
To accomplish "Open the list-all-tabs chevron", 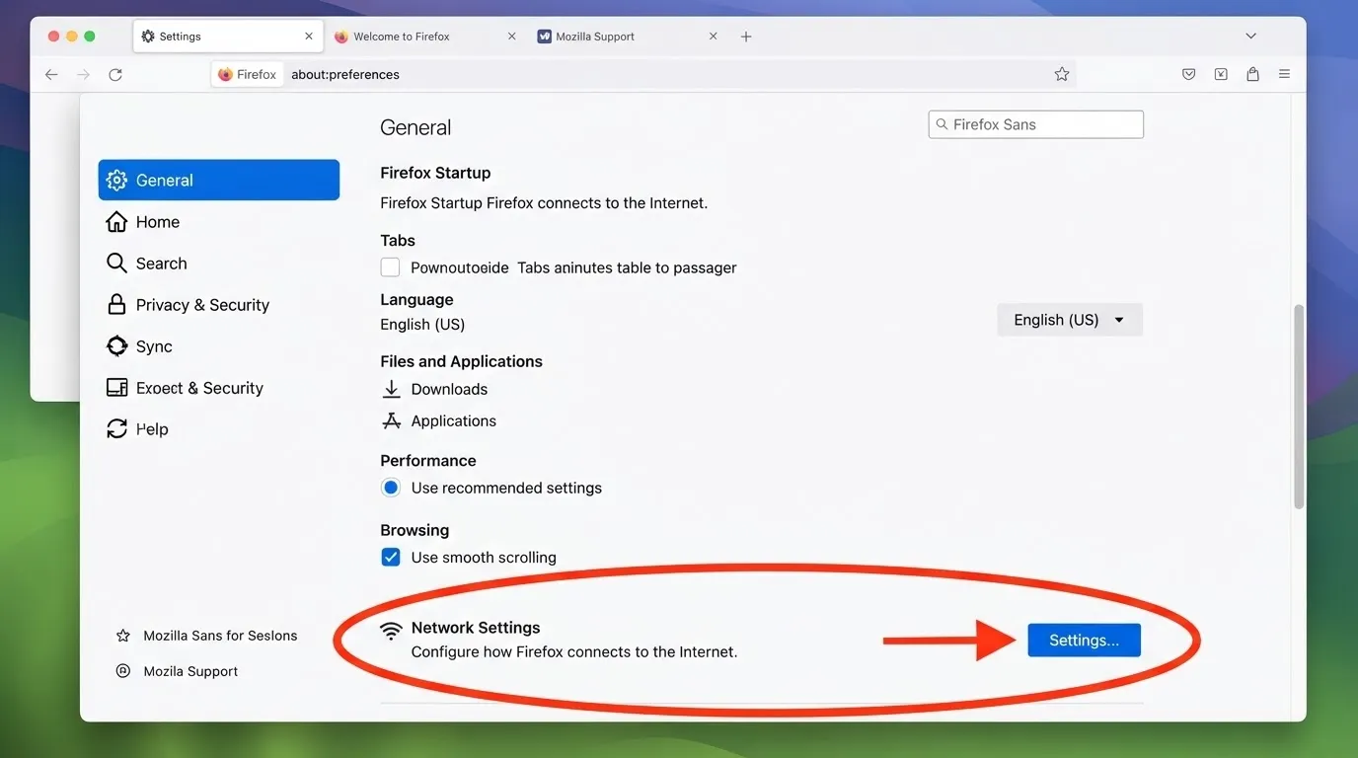I will [x=1250, y=37].
